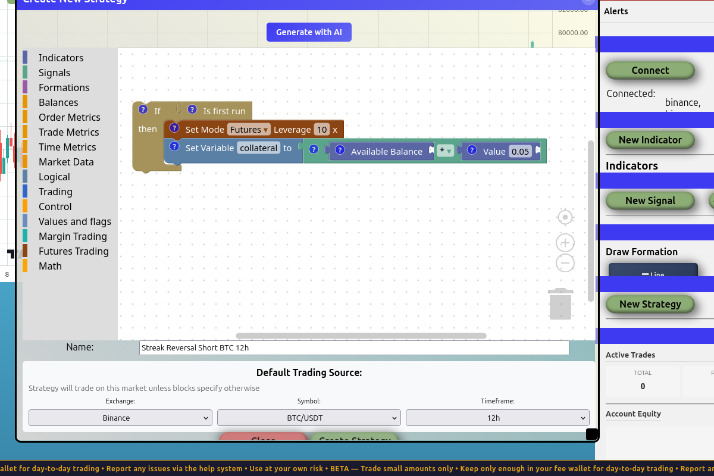
Task: Click the Line formation drawing button
Action: click(653, 270)
